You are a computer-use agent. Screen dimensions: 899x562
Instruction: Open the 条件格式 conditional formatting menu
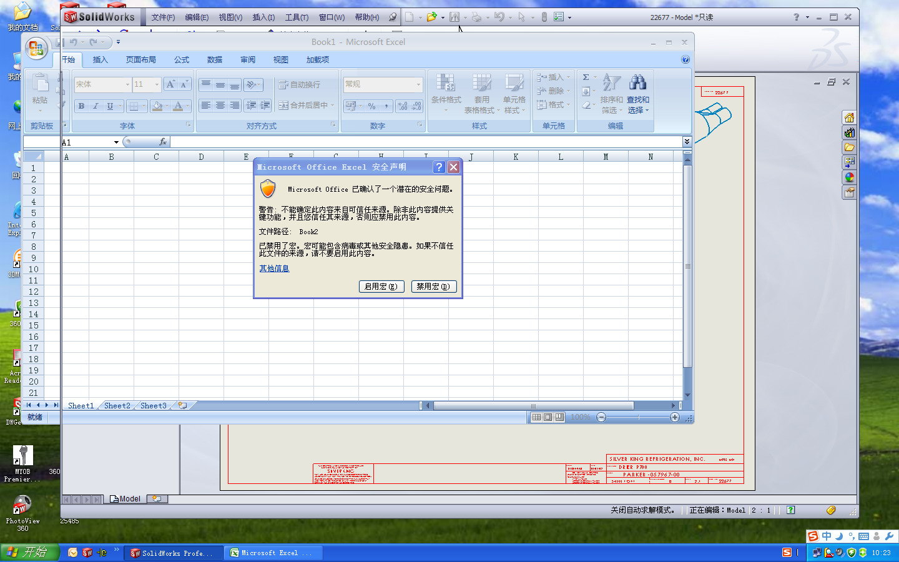tap(446, 94)
